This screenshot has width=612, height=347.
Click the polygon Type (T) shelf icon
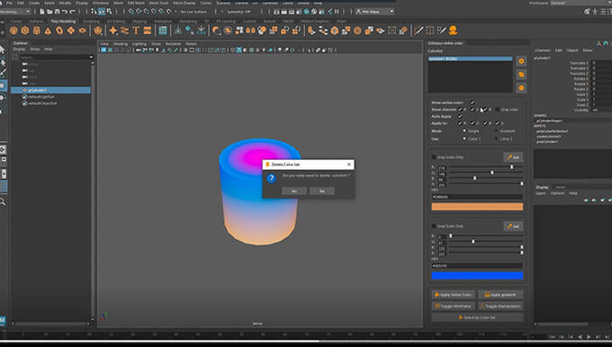point(136,31)
